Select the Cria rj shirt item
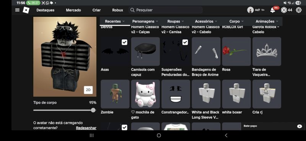The width and height of the screenshot is (306, 141). click(267, 94)
